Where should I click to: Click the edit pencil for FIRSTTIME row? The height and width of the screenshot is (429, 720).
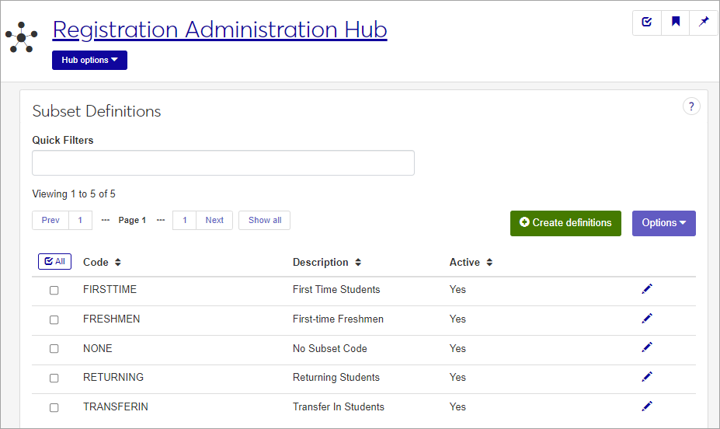[x=647, y=289]
